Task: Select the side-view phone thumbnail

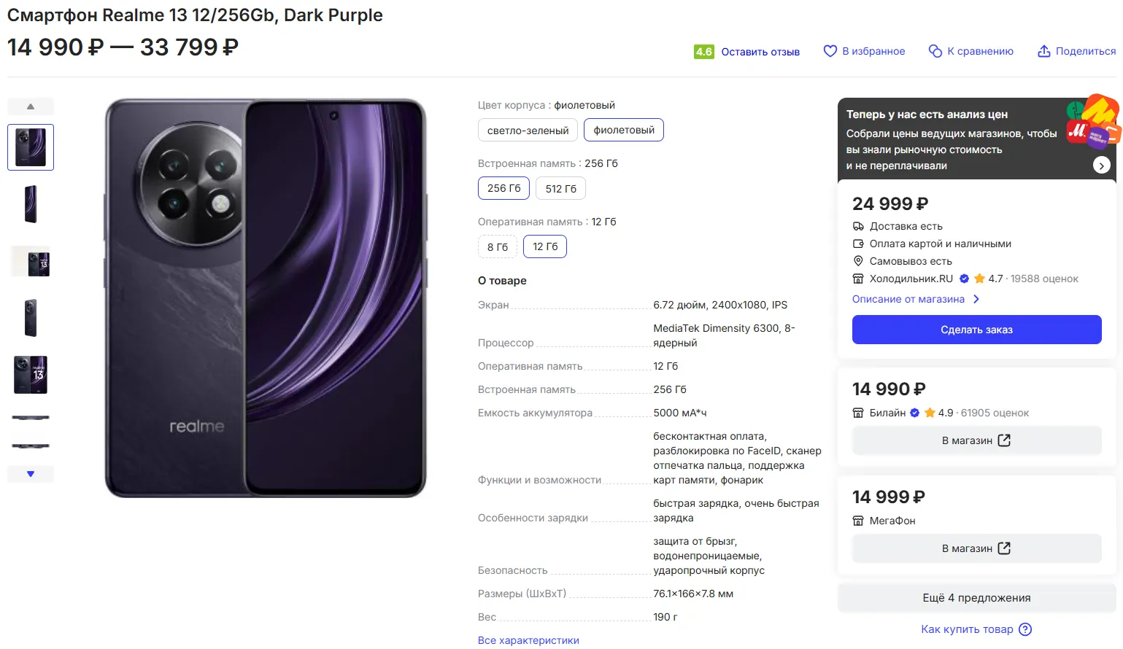Action: click(31, 204)
